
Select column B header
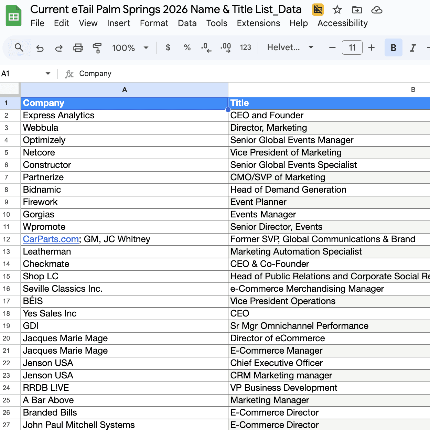[329, 90]
